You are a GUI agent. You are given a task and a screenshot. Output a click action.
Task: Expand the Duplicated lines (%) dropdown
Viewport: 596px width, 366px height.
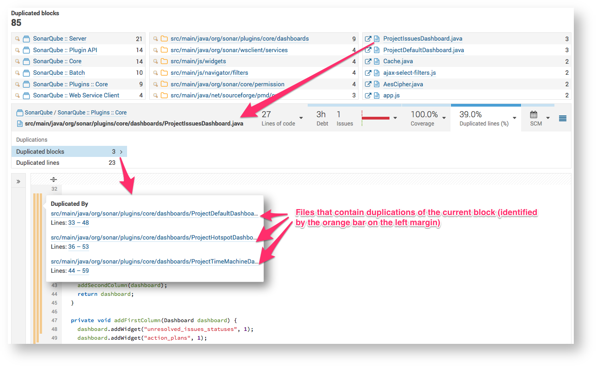515,118
